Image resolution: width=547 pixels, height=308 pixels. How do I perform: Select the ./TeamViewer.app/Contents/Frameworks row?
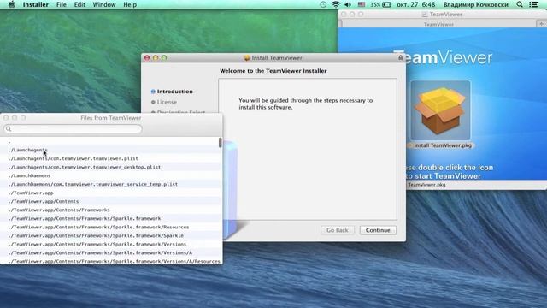[111, 210]
